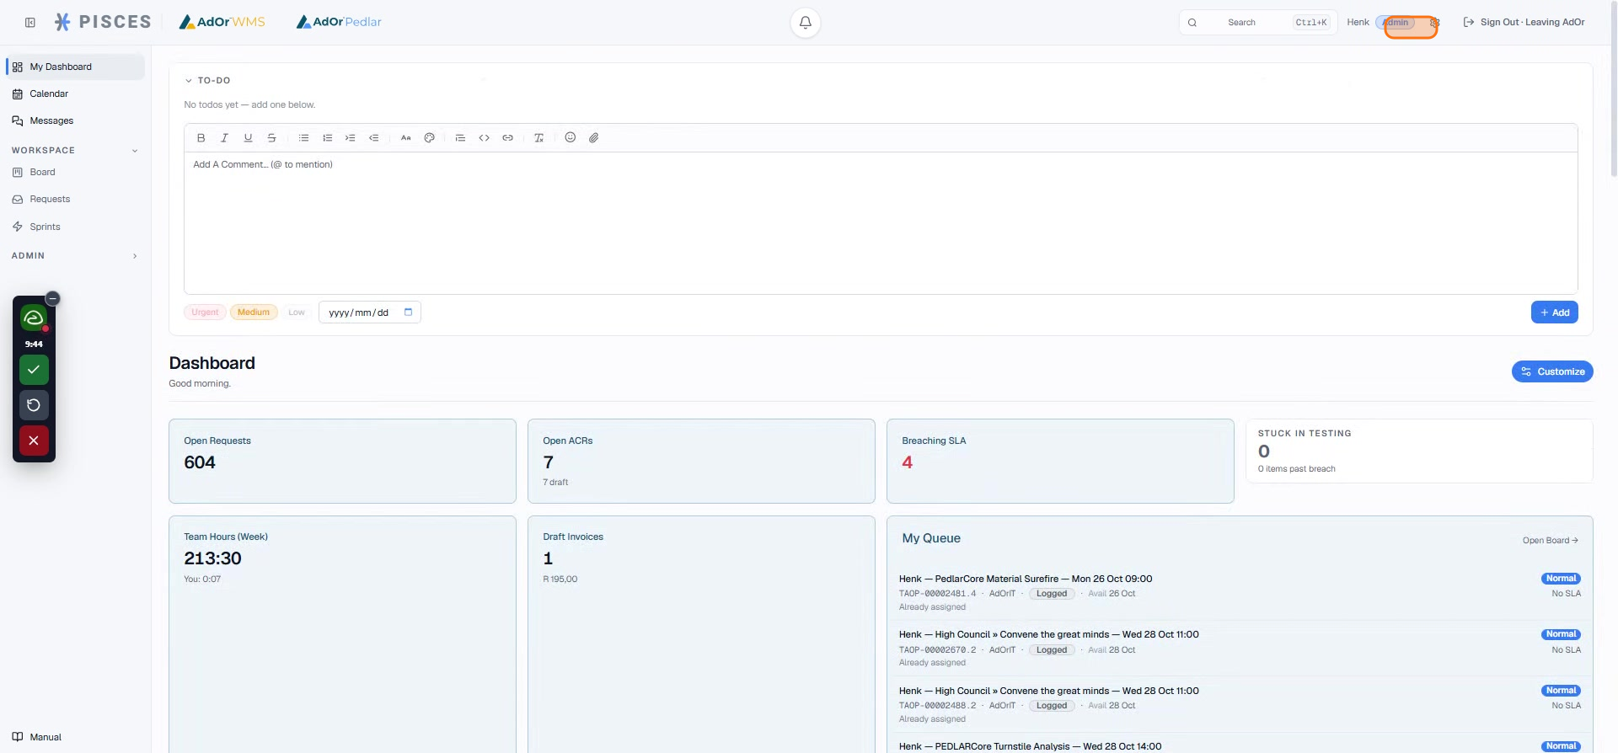Select Urgent priority for the todo
Image resolution: width=1618 pixels, height=753 pixels.
[205, 312]
